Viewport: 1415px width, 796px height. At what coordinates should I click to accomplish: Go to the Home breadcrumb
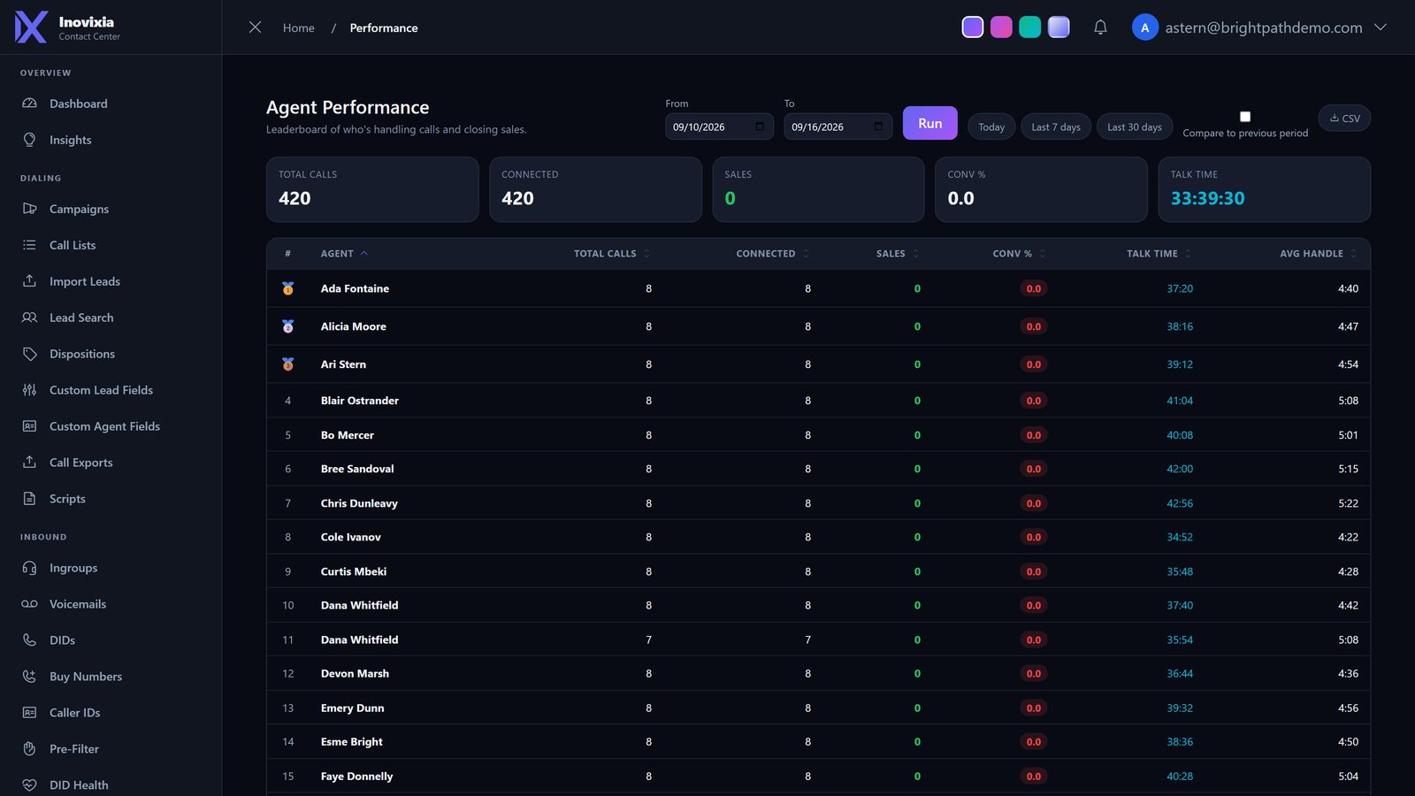tap(298, 28)
